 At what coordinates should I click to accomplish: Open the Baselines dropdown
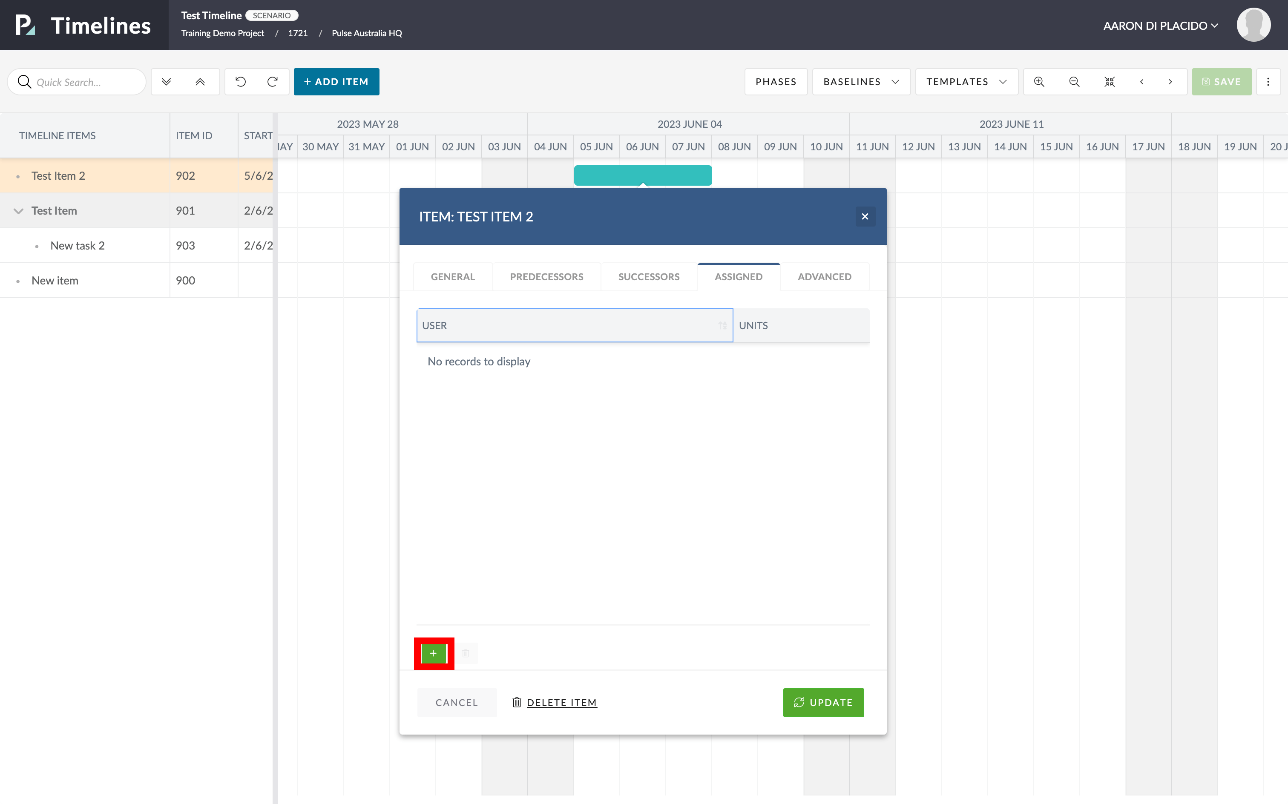coord(861,82)
